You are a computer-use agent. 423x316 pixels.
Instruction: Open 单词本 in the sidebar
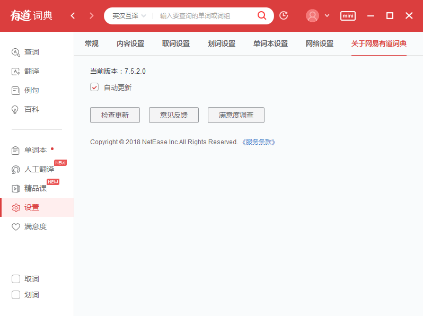coord(35,150)
